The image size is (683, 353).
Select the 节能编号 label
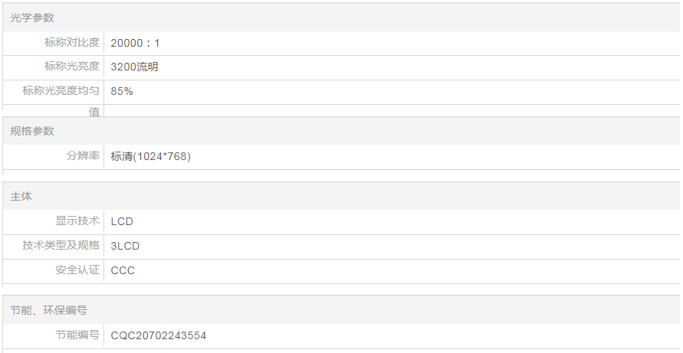[x=77, y=335]
